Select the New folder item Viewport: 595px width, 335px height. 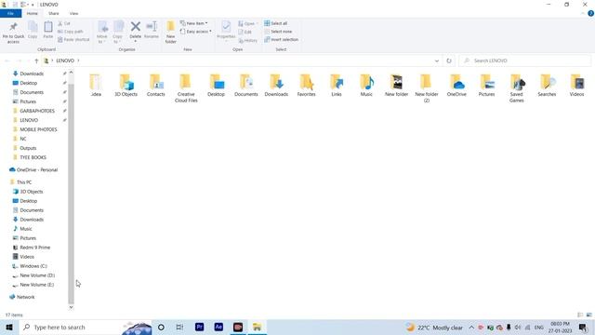[x=397, y=85]
